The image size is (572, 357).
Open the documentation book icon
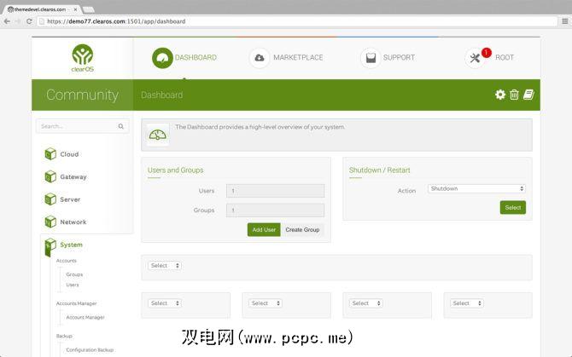[528, 95]
